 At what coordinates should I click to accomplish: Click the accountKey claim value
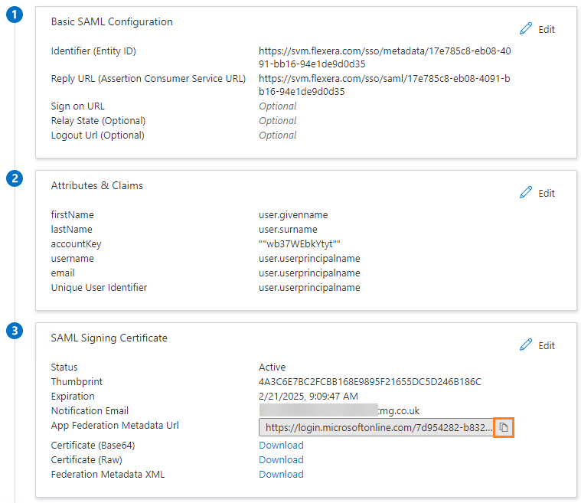point(299,244)
